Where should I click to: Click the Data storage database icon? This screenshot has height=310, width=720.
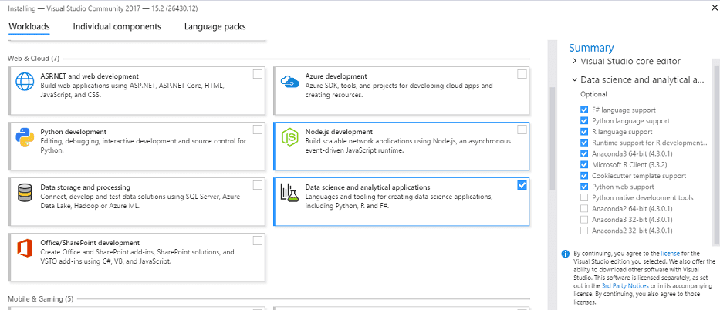25,193
